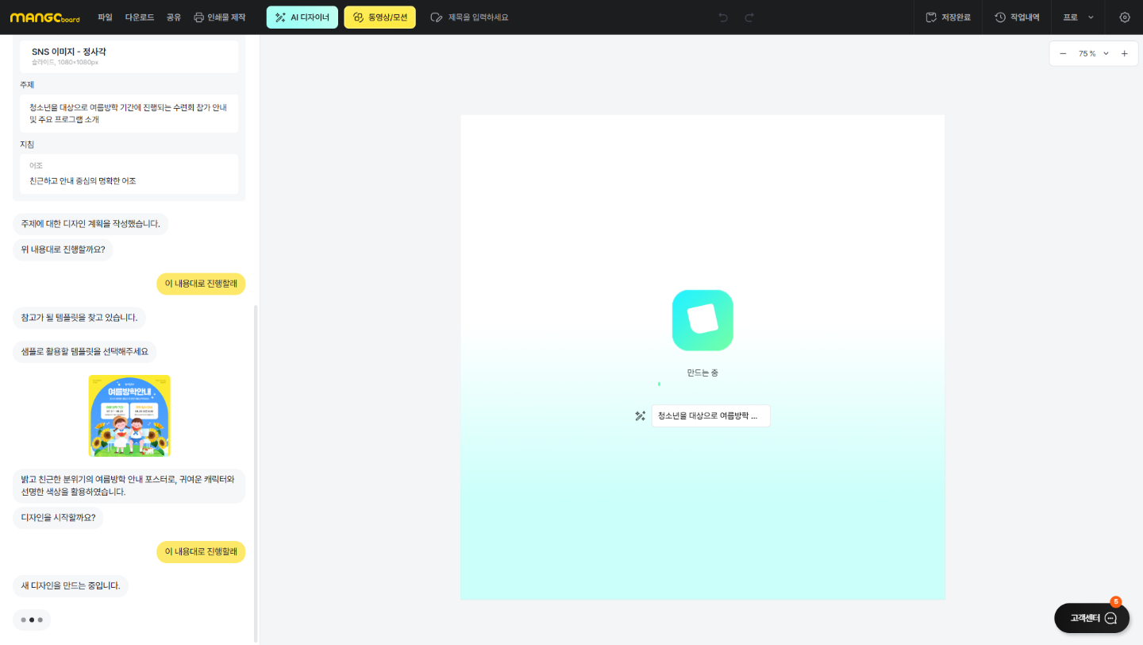Open the 고객센터 chat button
The height and width of the screenshot is (645, 1143).
click(1091, 618)
